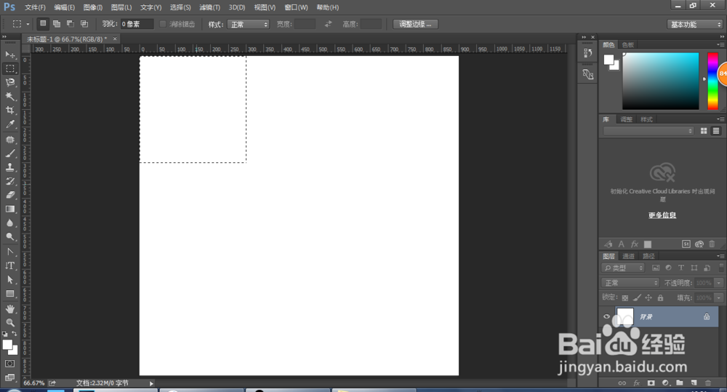
Task: Select the Path Selection tool
Action: coord(10,280)
